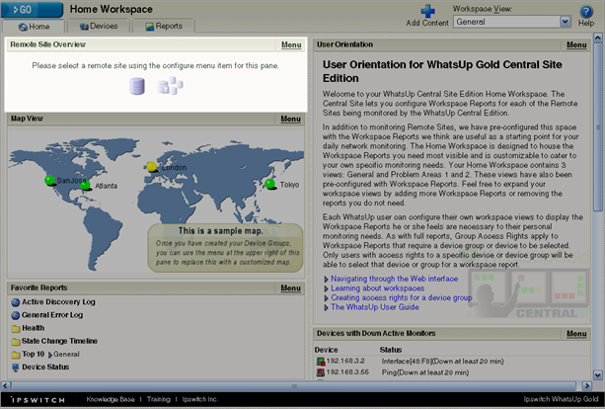605x409 pixels.
Task: Open the Ipswitch Inc. footer link
Action: [x=200, y=399]
